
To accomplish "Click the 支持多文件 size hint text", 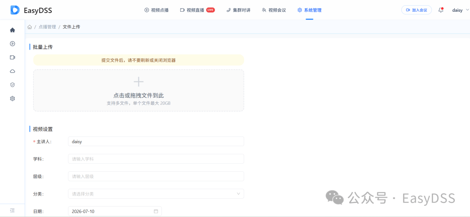I will click(x=138, y=103).
